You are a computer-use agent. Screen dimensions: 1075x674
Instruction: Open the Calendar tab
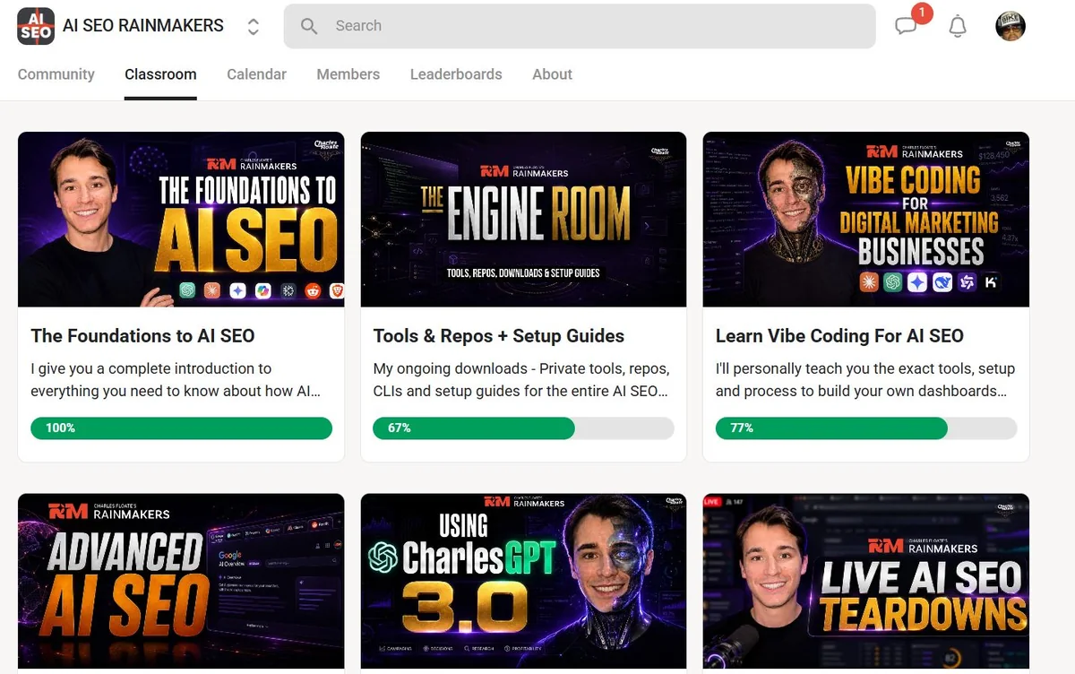[x=256, y=74]
